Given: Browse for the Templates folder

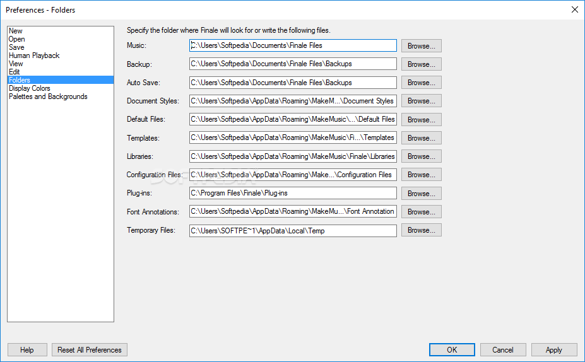Looking at the screenshot, I should [421, 138].
